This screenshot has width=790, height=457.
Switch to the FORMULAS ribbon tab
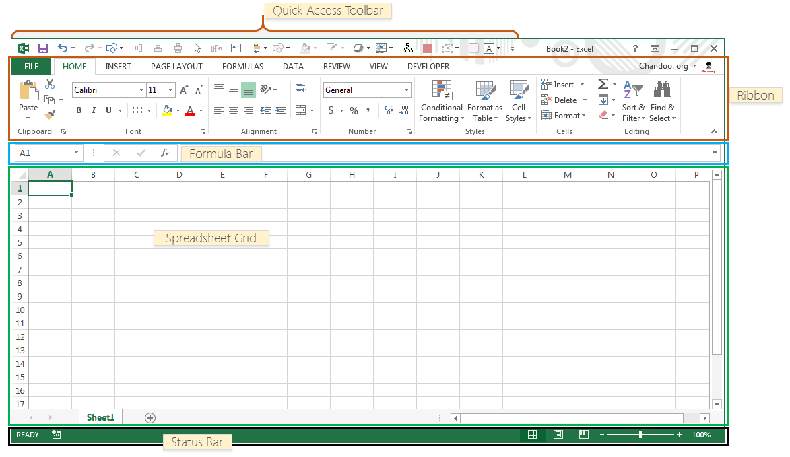(242, 66)
